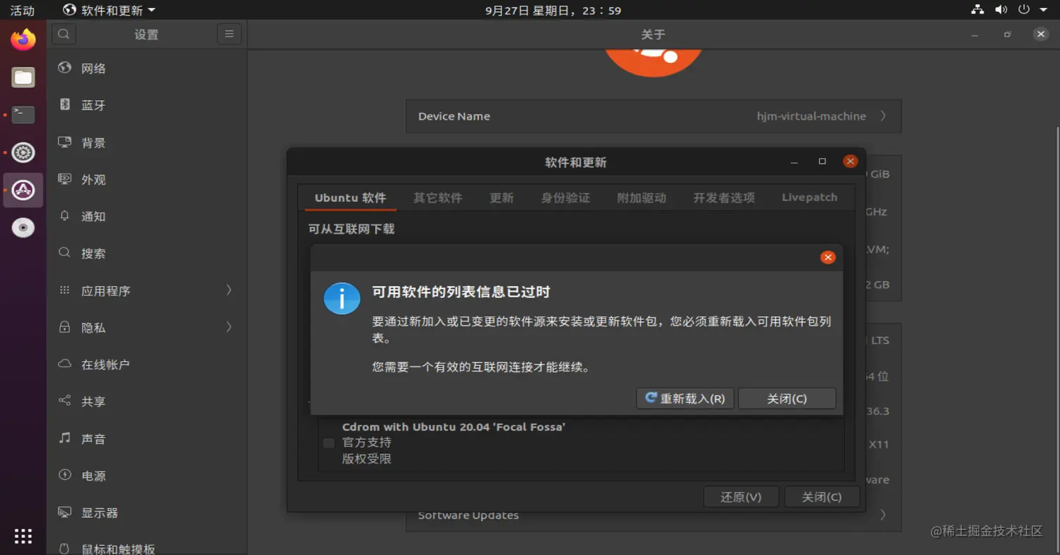Open the 更新 tab
The image size is (1060, 555).
click(502, 198)
